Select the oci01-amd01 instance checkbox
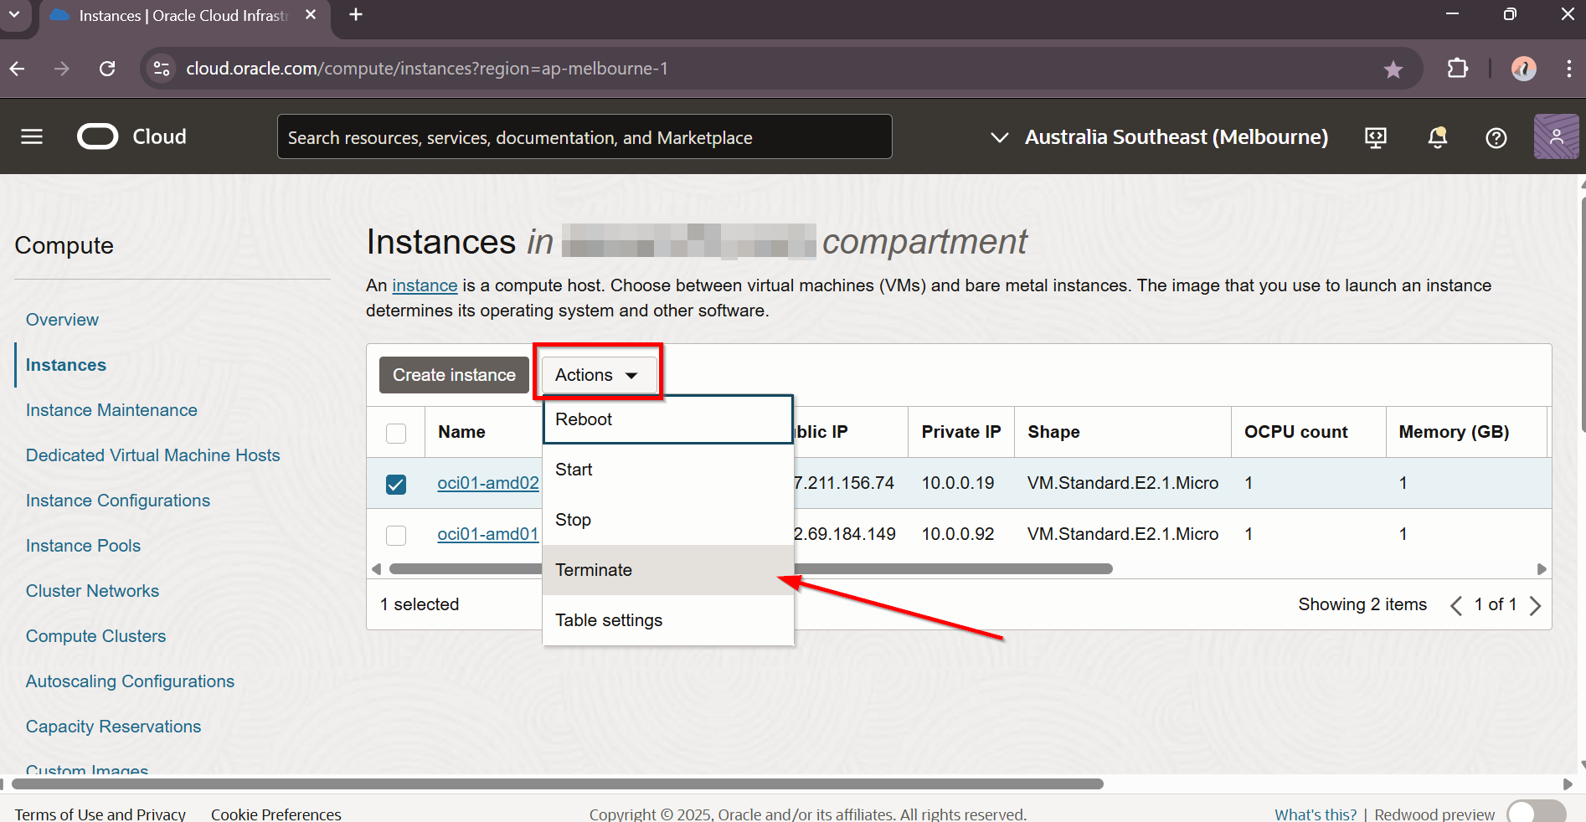1586x822 pixels. (396, 535)
